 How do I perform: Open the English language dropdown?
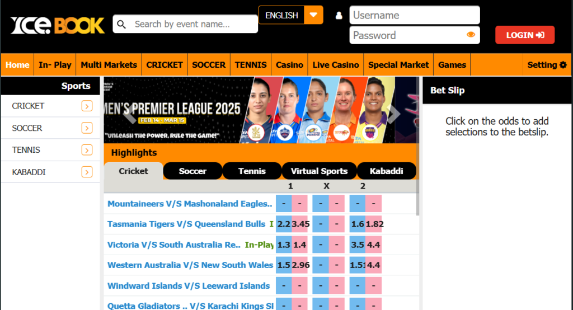click(x=290, y=15)
